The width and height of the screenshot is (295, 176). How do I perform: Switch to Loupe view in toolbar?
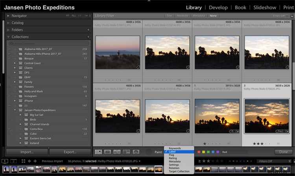click(107, 152)
